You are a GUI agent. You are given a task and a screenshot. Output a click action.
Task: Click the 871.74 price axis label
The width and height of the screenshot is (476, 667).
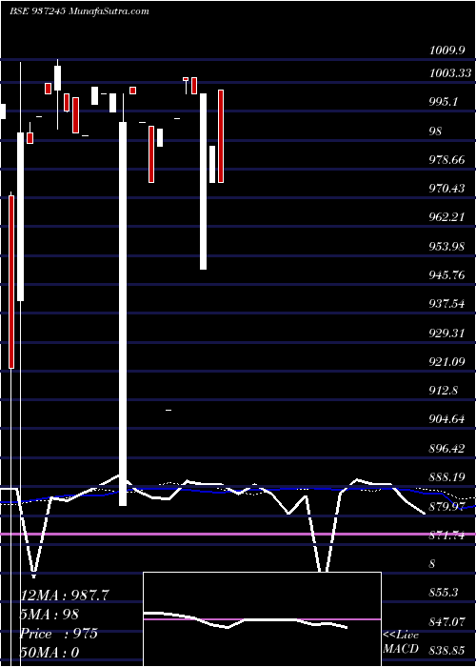pos(447,536)
